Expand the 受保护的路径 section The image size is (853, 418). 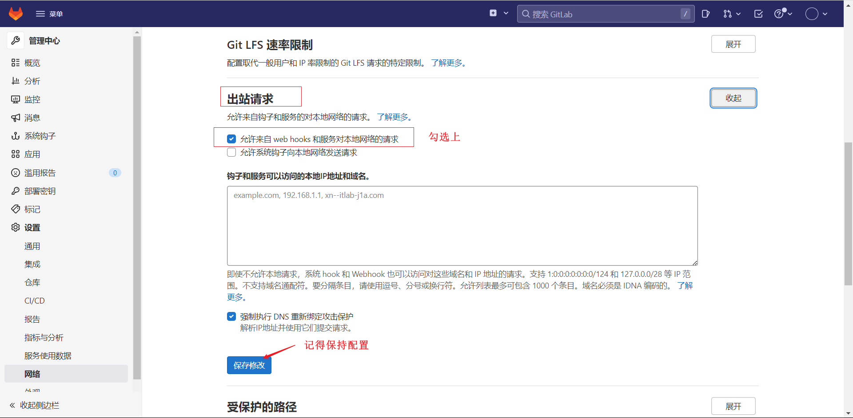pyautogui.click(x=733, y=406)
